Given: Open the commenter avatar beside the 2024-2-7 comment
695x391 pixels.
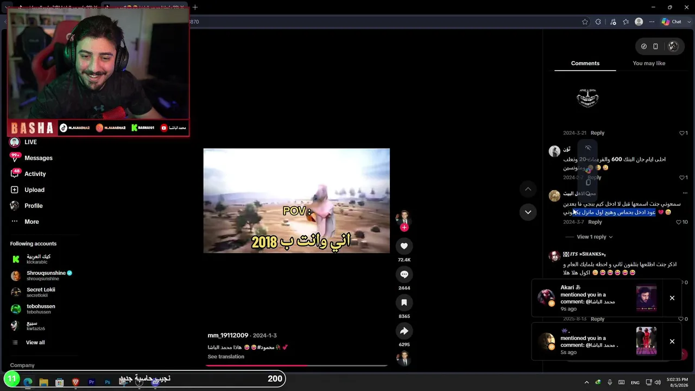Looking at the screenshot, I should tap(554, 152).
